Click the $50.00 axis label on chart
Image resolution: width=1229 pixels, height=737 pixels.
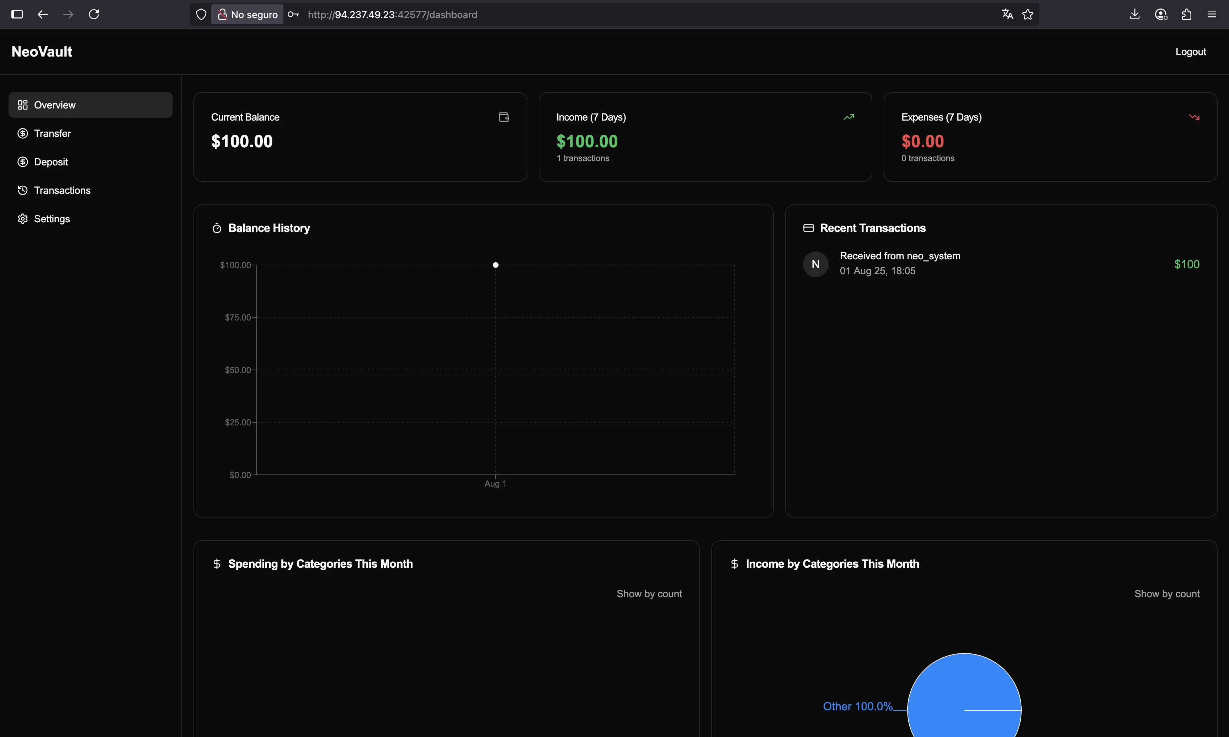point(238,370)
